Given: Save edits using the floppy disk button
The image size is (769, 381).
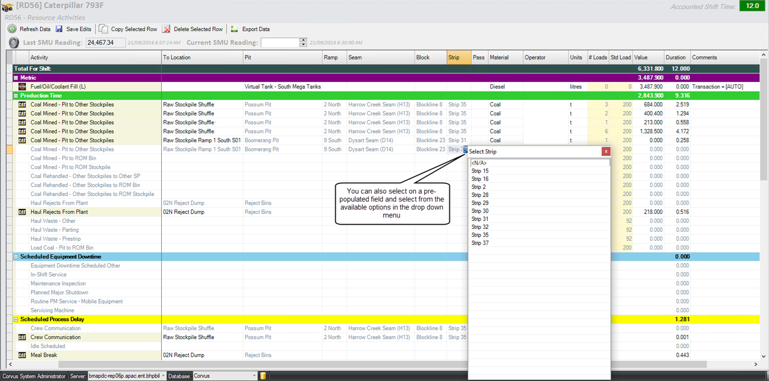Looking at the screenshot, I should point(73,29).
